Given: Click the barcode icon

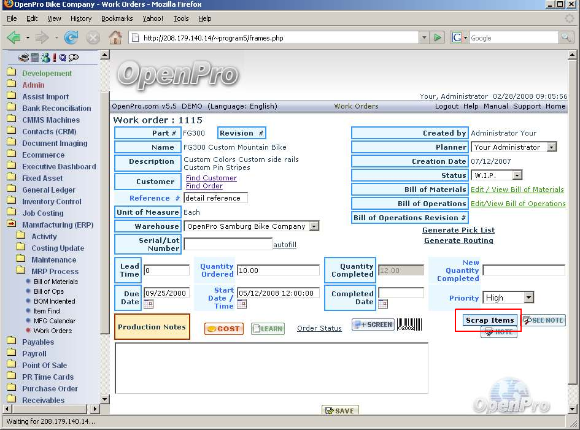Looking at the screenshot, I should (409, 324).
